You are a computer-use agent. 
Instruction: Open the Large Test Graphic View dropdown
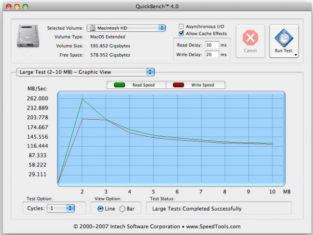86,72
